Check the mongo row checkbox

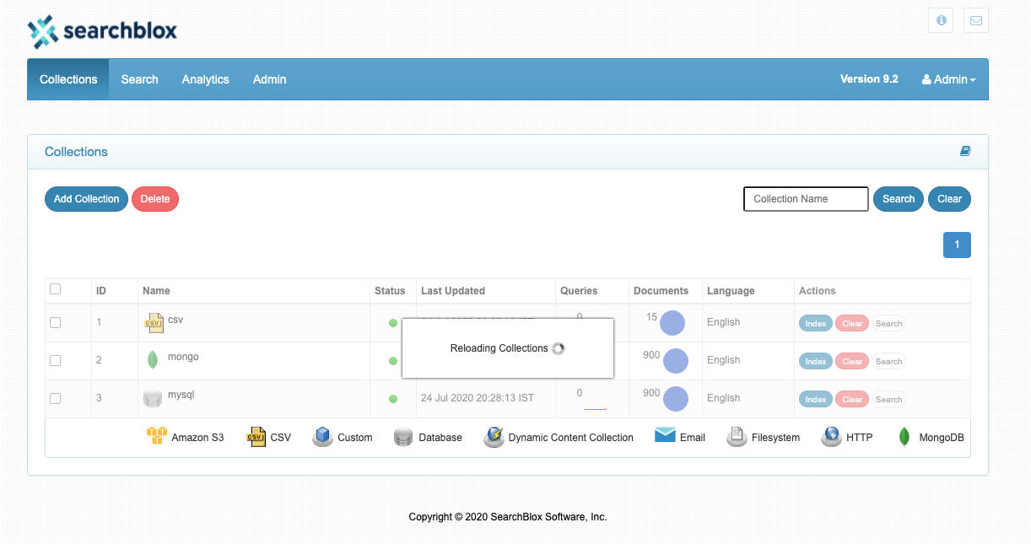pyautogui.click(x=56, y=360)
